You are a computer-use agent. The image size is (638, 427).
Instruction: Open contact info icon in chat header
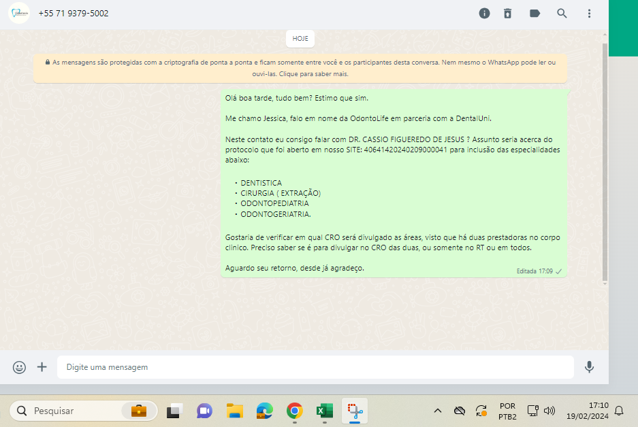point(484,14)
